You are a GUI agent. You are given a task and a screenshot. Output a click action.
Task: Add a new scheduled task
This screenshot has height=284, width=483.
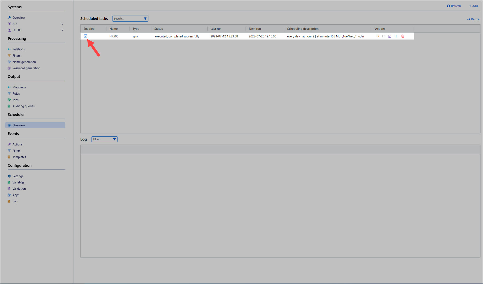click(x=473, y=6)
